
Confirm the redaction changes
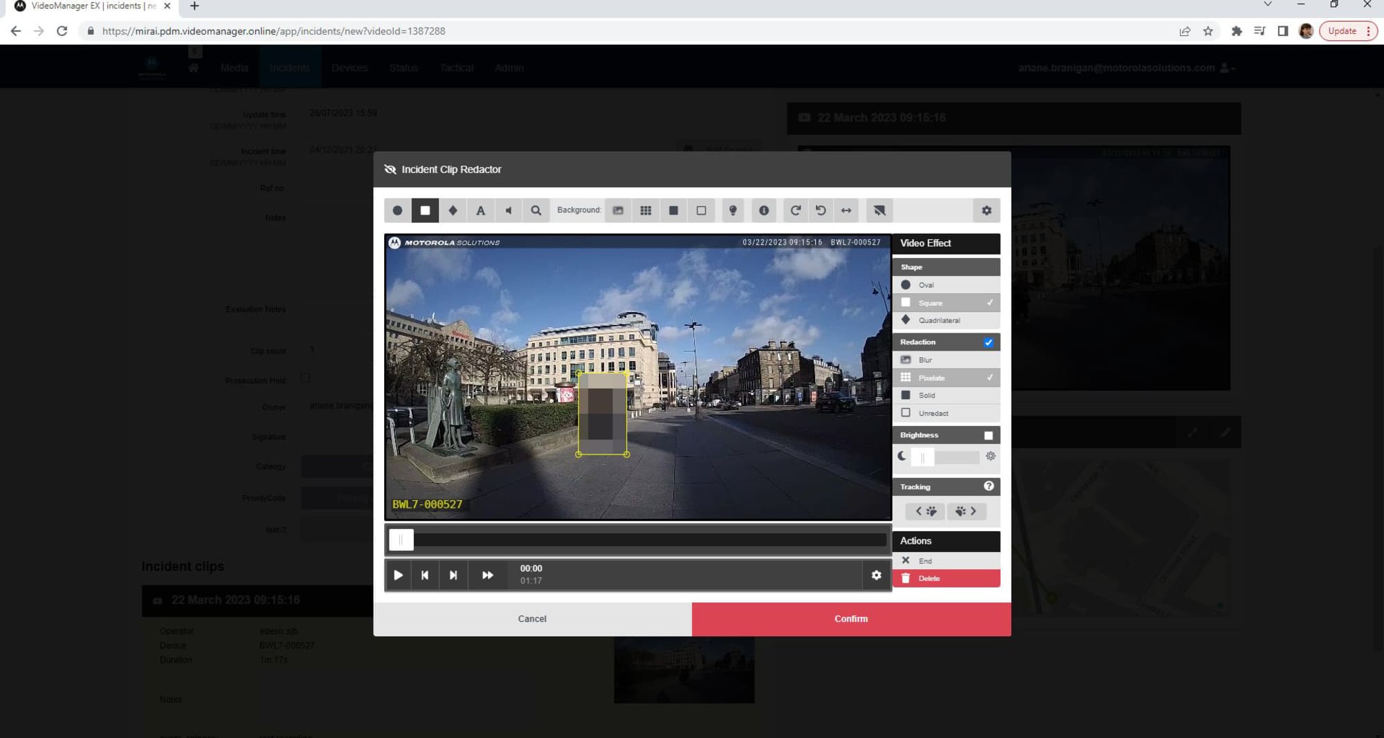[851, 619]
